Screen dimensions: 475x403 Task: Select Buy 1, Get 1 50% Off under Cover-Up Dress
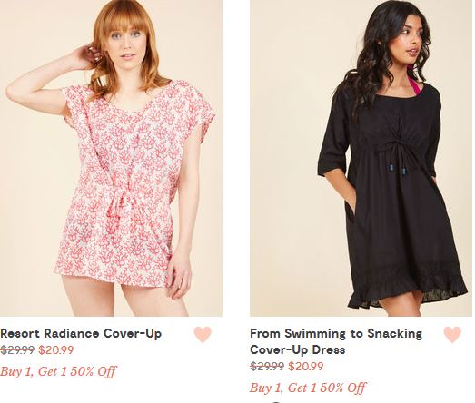308,388
